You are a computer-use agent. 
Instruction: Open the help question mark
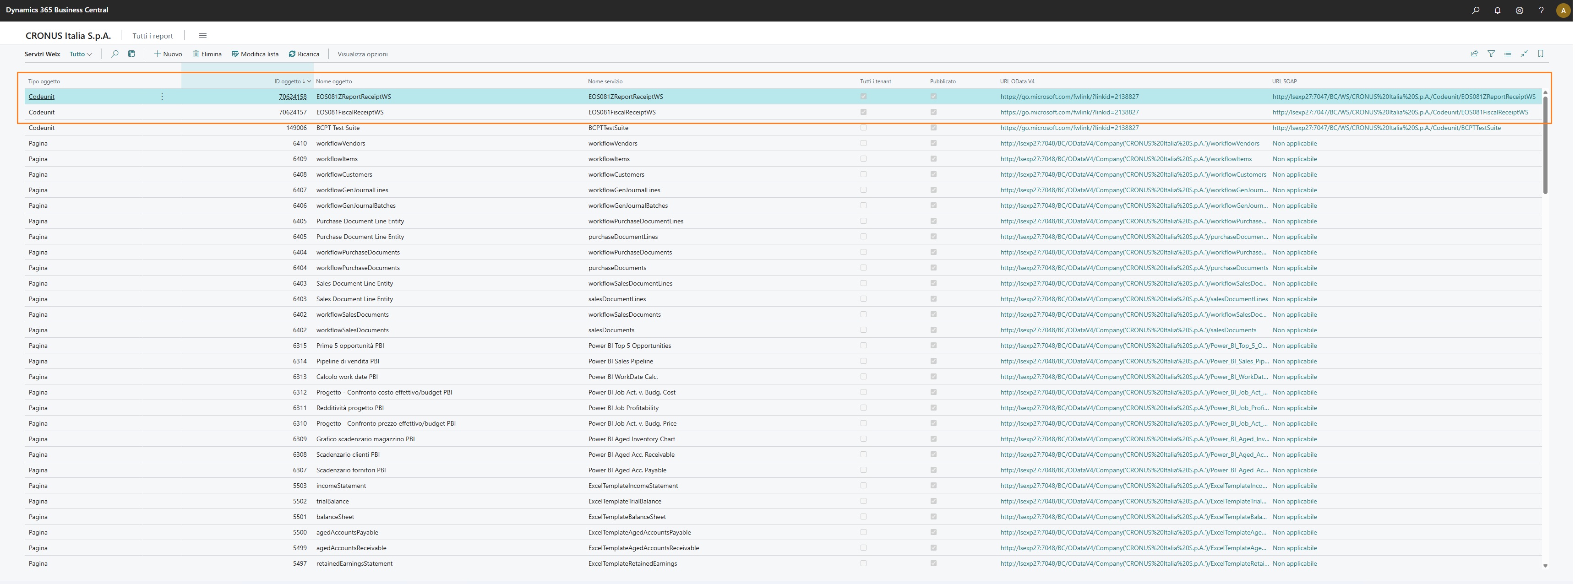pos(1541,11)
